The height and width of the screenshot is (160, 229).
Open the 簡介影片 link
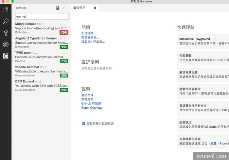coord(87,99)
